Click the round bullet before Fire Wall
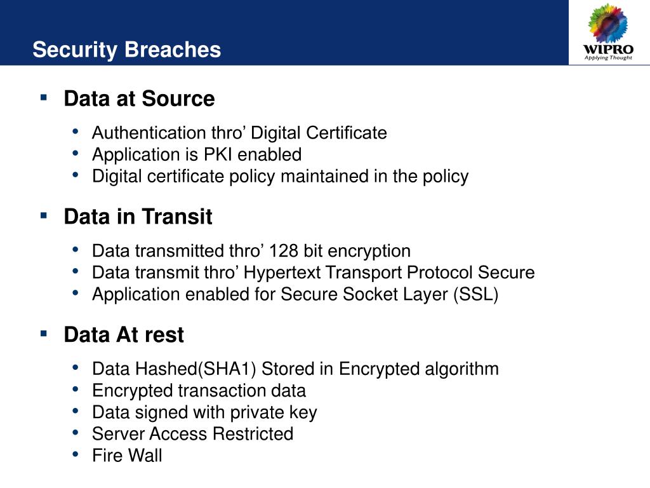This screenshot has width=650, height=488. 76,454
